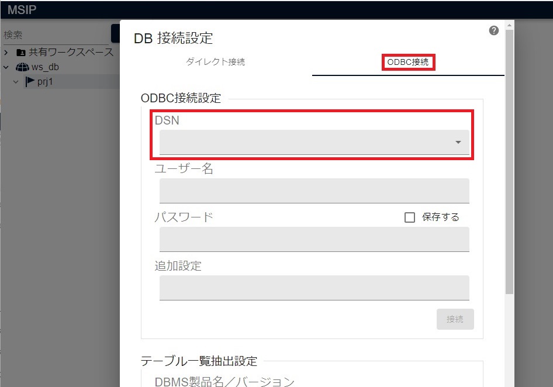Click the テーブル一覧抽出設定 section label
The width and height of the screenshot is (553, 387).
tap(199, 361)
